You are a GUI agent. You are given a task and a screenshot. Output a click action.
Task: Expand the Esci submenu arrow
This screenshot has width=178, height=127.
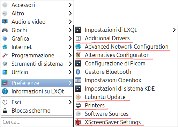pos(70,102)
